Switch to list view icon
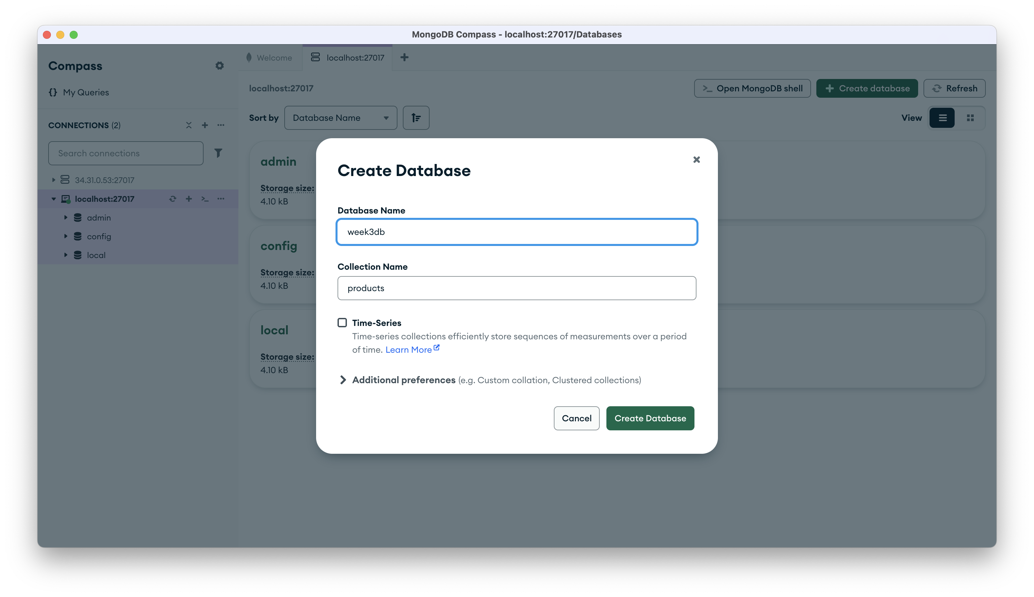This screenshot has height=597, width=1034. (942, 118)
